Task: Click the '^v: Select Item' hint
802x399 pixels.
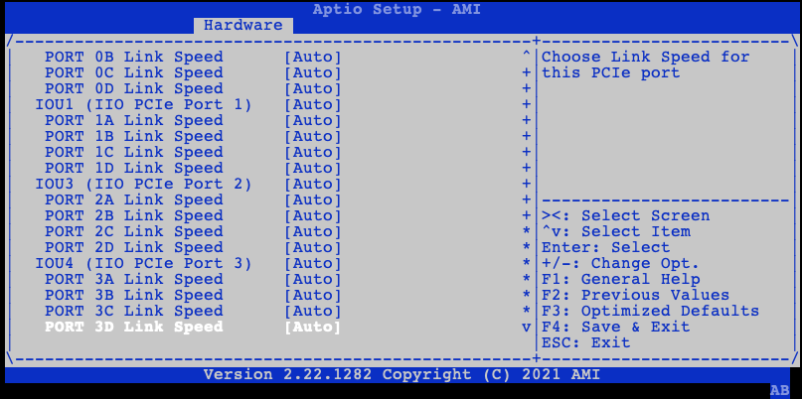Action: pos(616,231)
